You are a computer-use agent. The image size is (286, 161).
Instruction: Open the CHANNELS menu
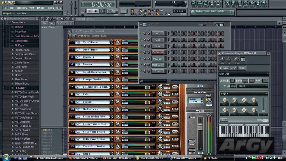click(x=22, y=8)
